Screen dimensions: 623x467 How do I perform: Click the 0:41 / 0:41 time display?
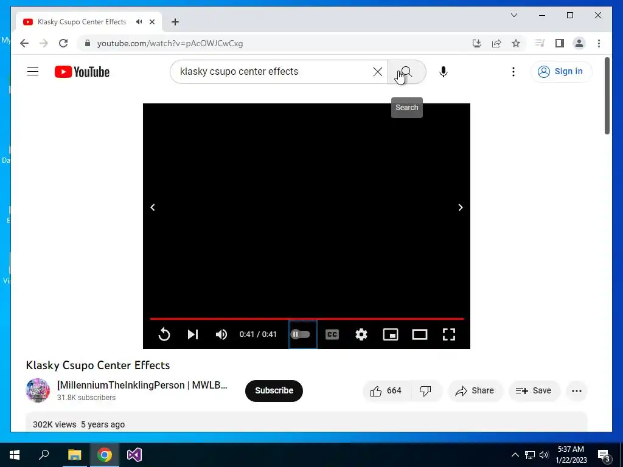tap(258, 334)
